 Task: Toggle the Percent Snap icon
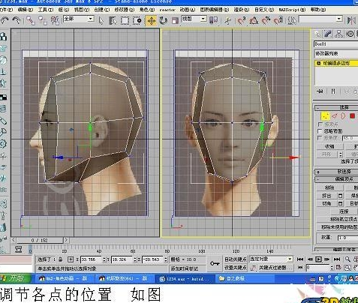tap(266, 20)
